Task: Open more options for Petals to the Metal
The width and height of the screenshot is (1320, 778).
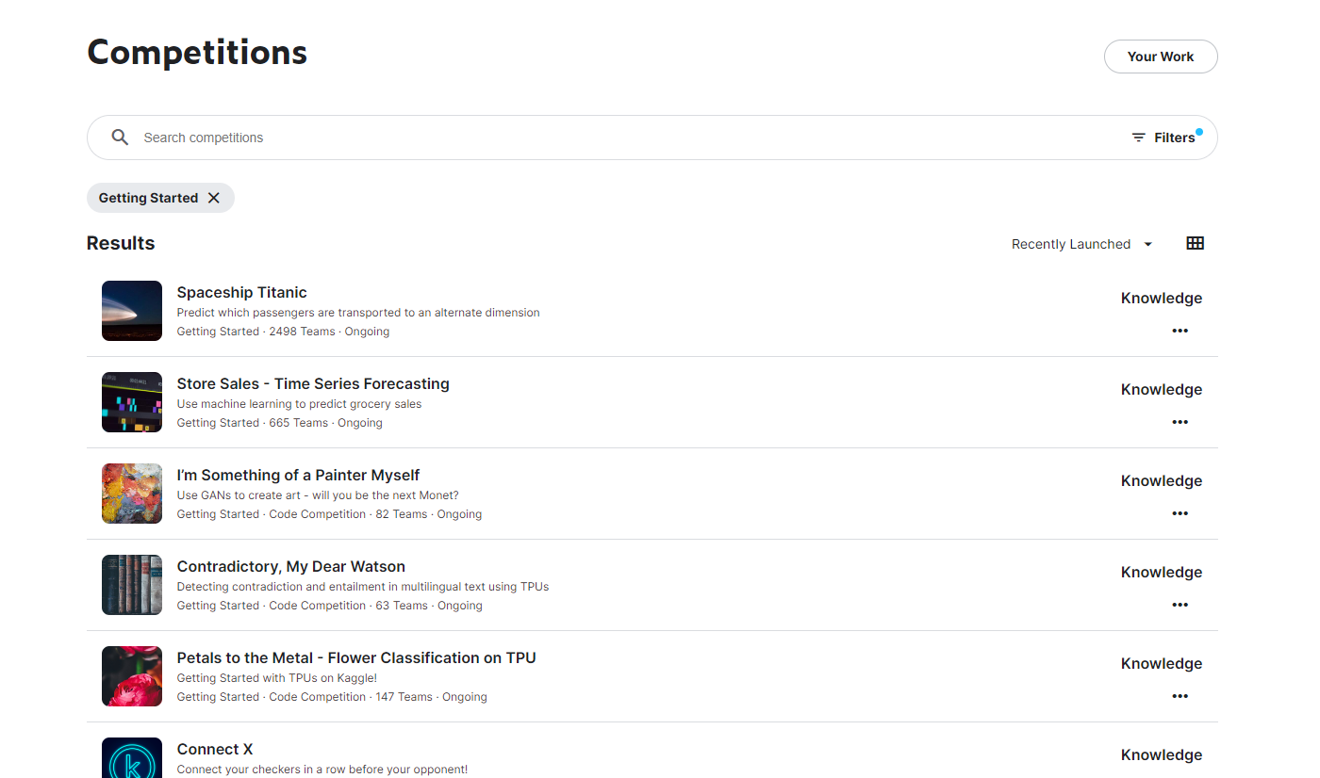Action: 1180,696
